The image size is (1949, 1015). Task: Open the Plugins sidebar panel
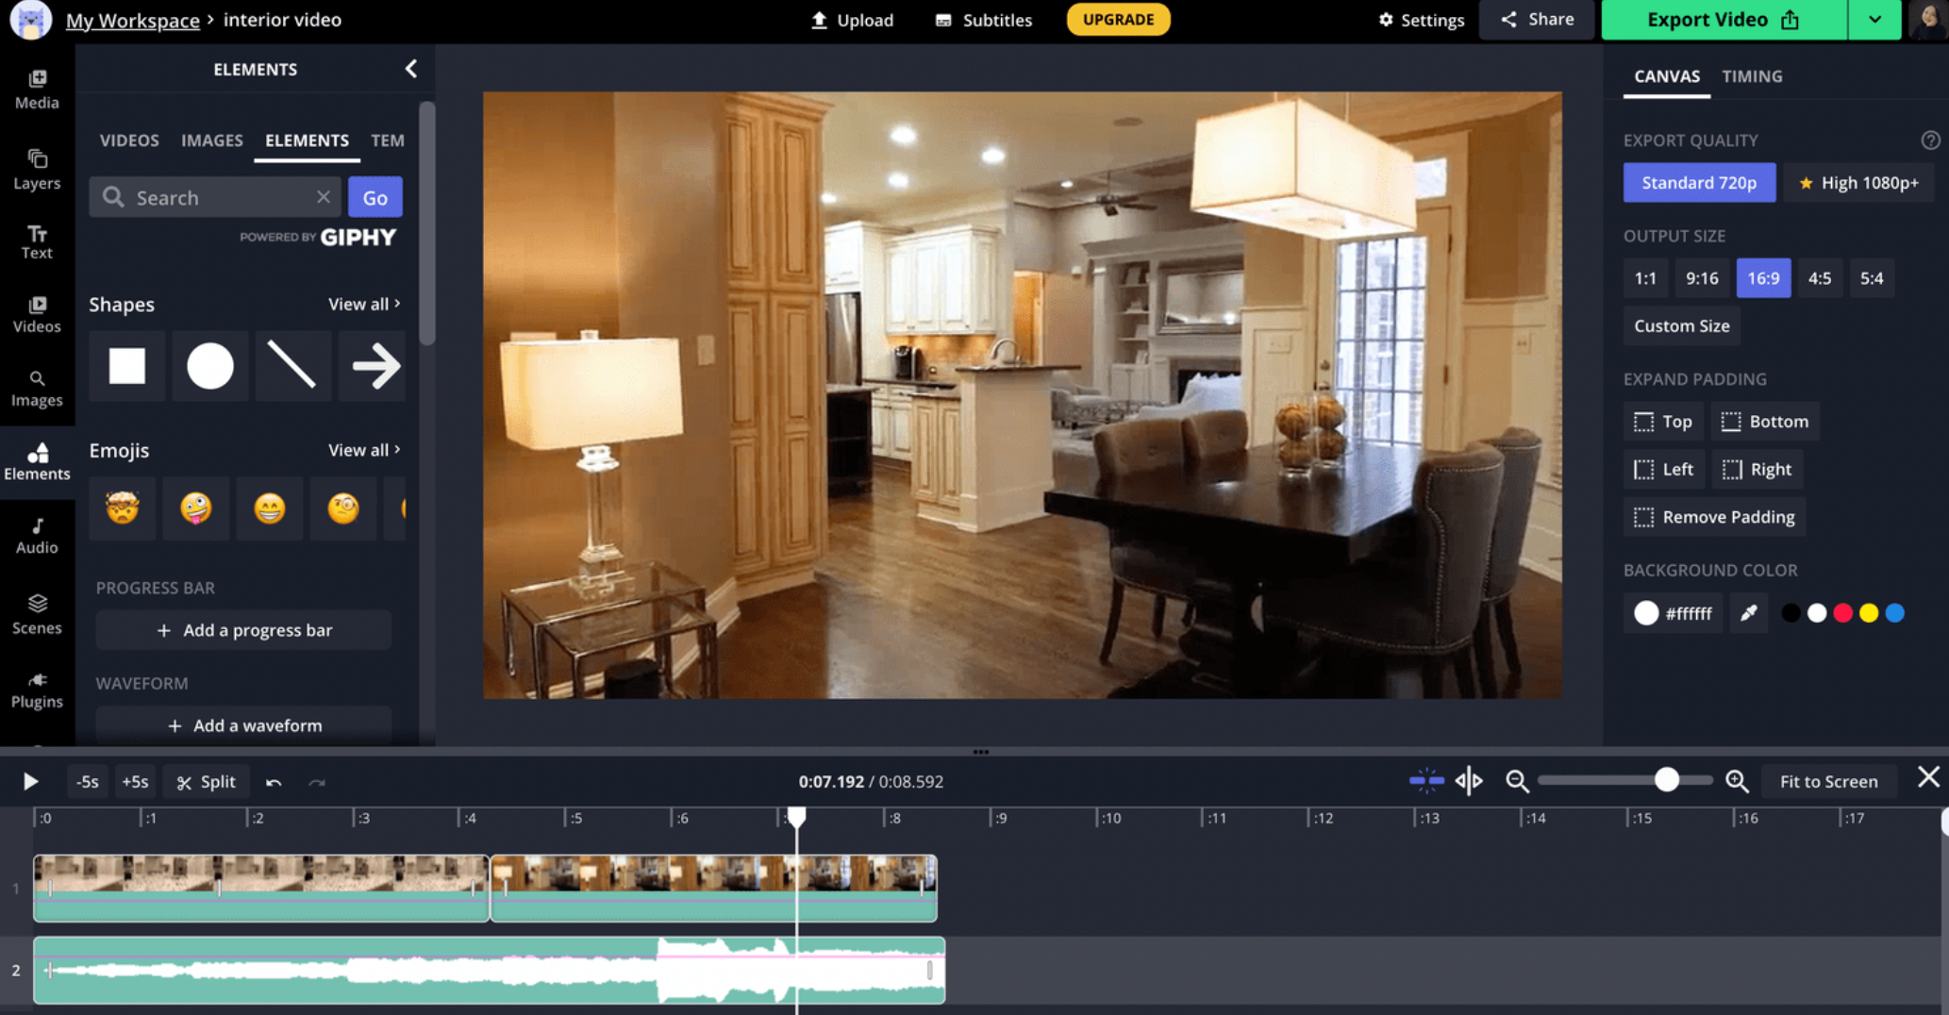tap(37, 690)
